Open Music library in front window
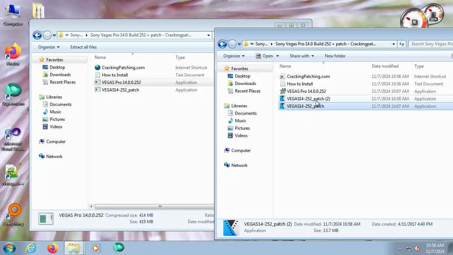 pos(241,121)
